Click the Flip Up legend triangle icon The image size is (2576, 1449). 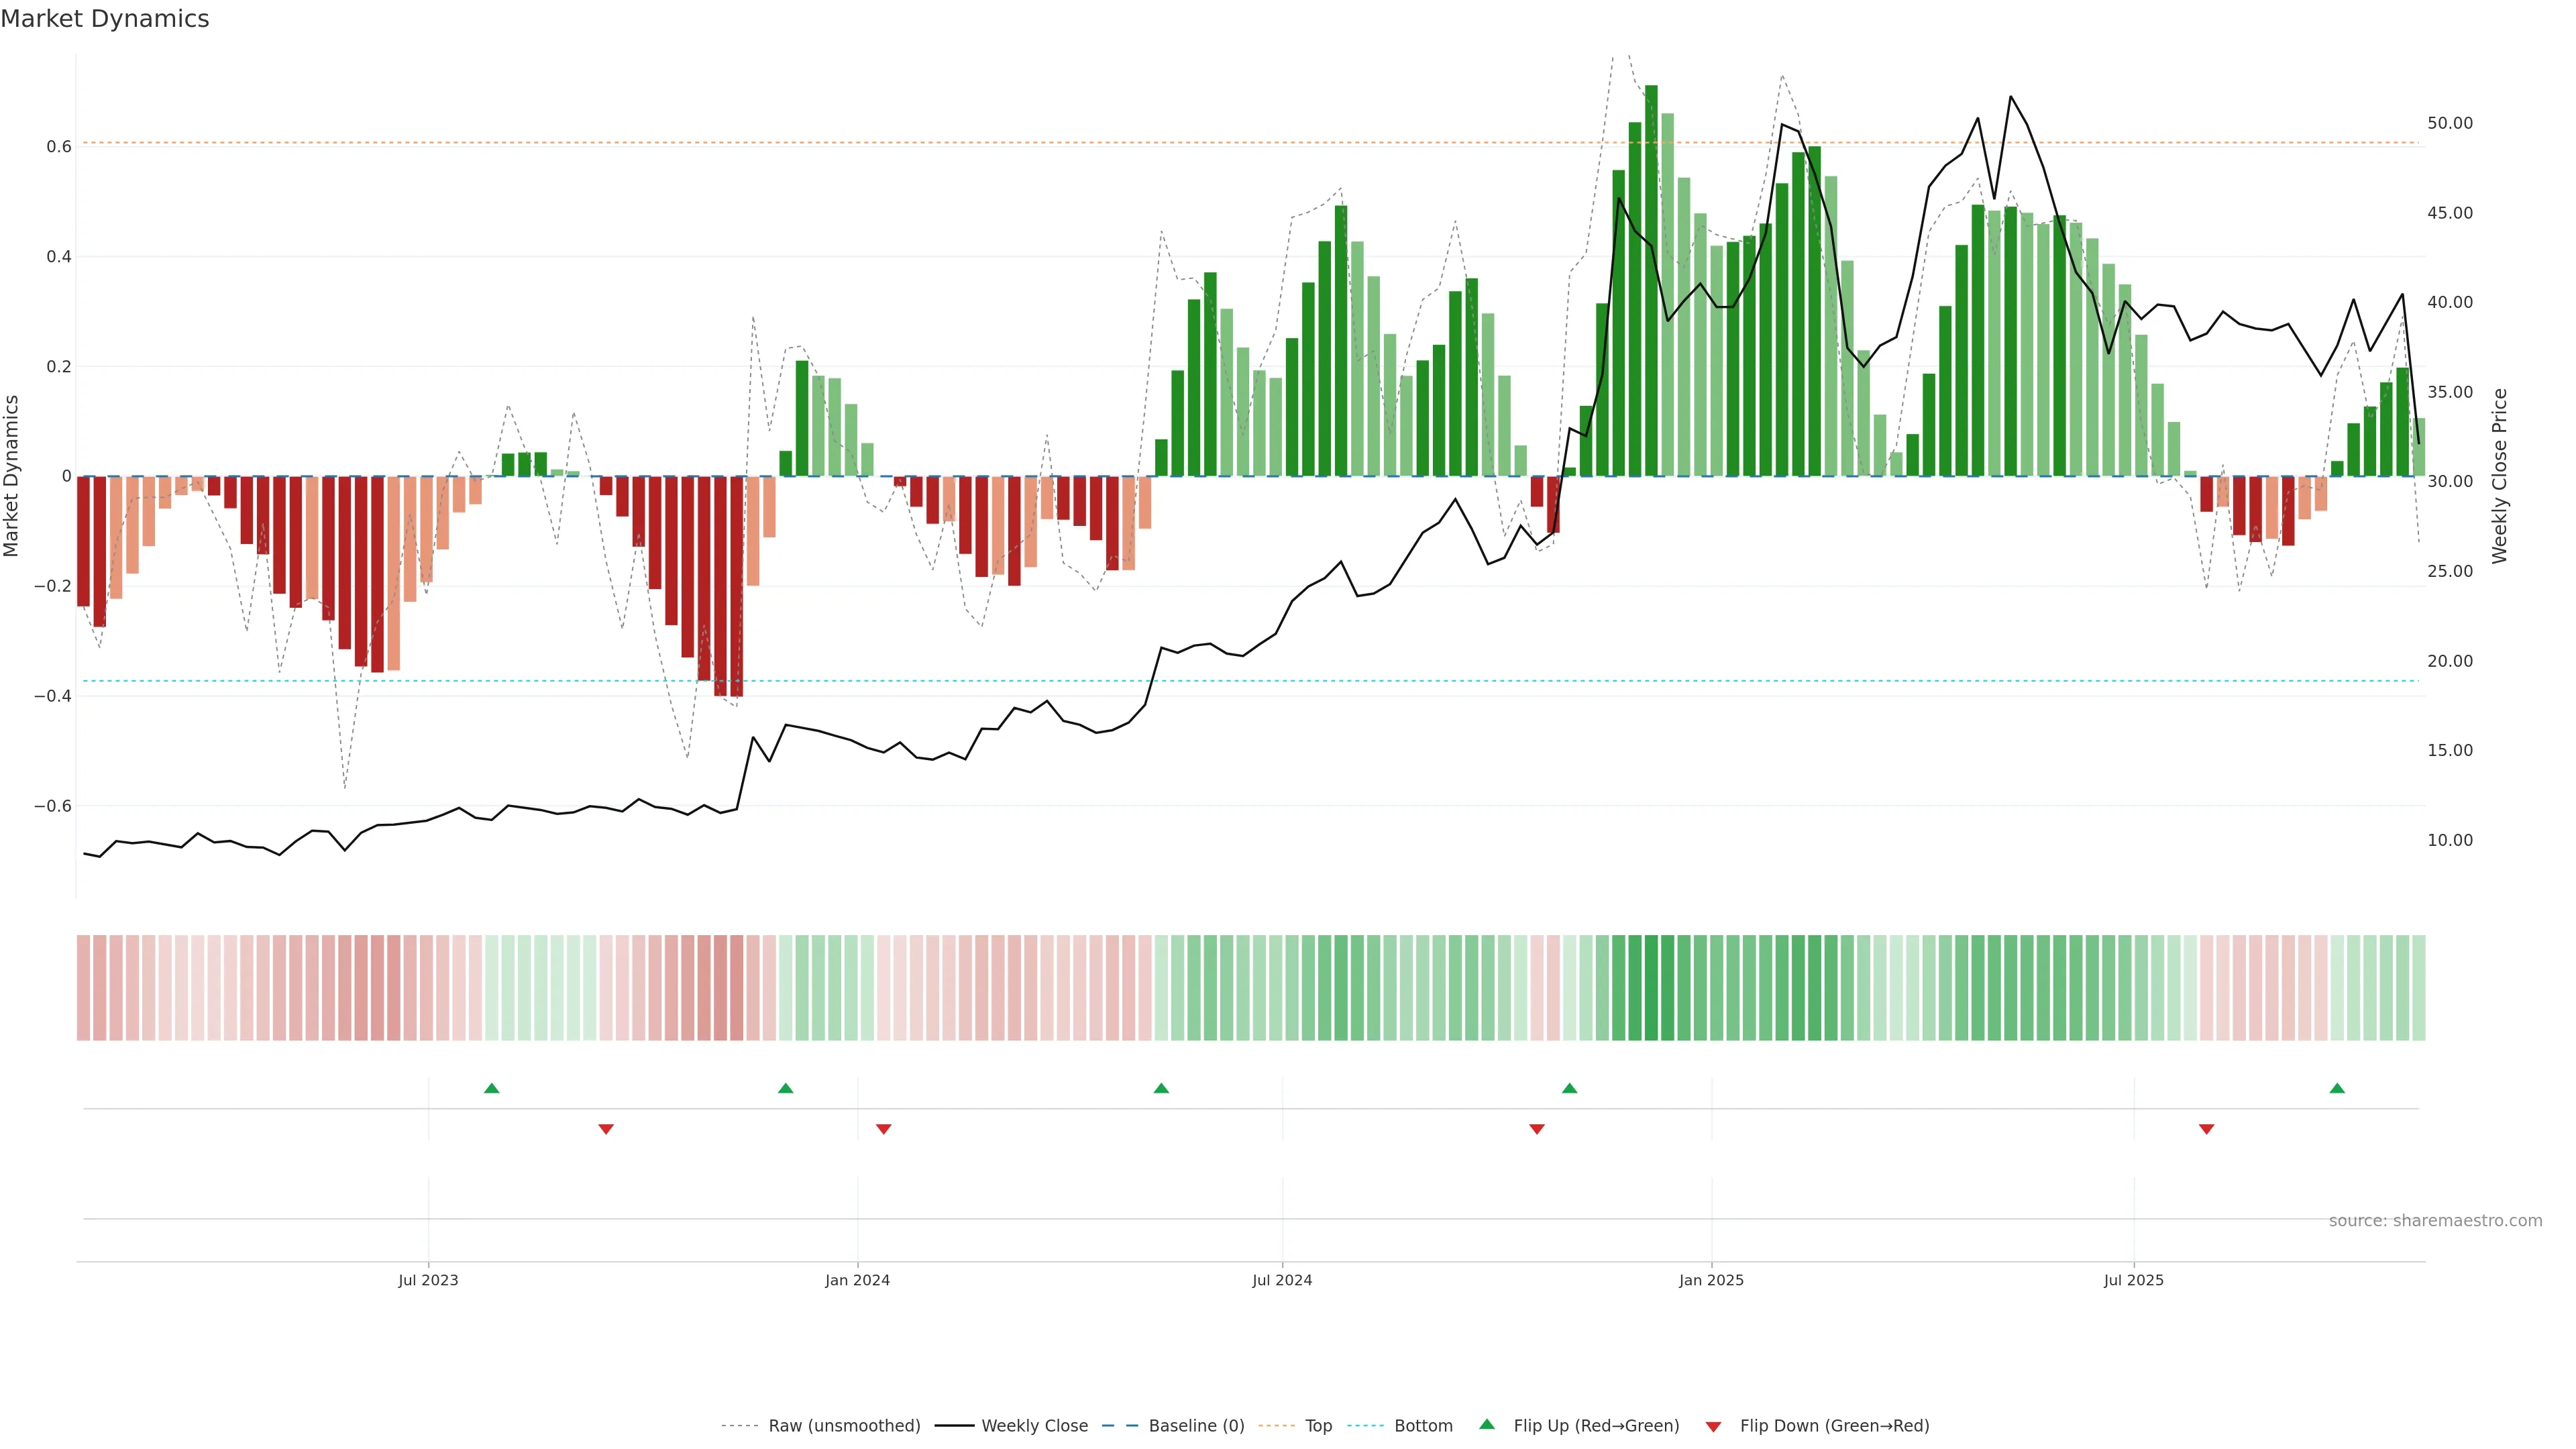point(1487,1424)
